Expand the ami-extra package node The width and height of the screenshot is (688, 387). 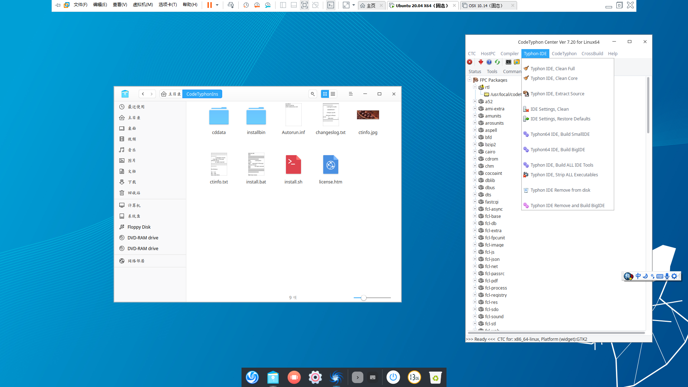tap(475, 109)
